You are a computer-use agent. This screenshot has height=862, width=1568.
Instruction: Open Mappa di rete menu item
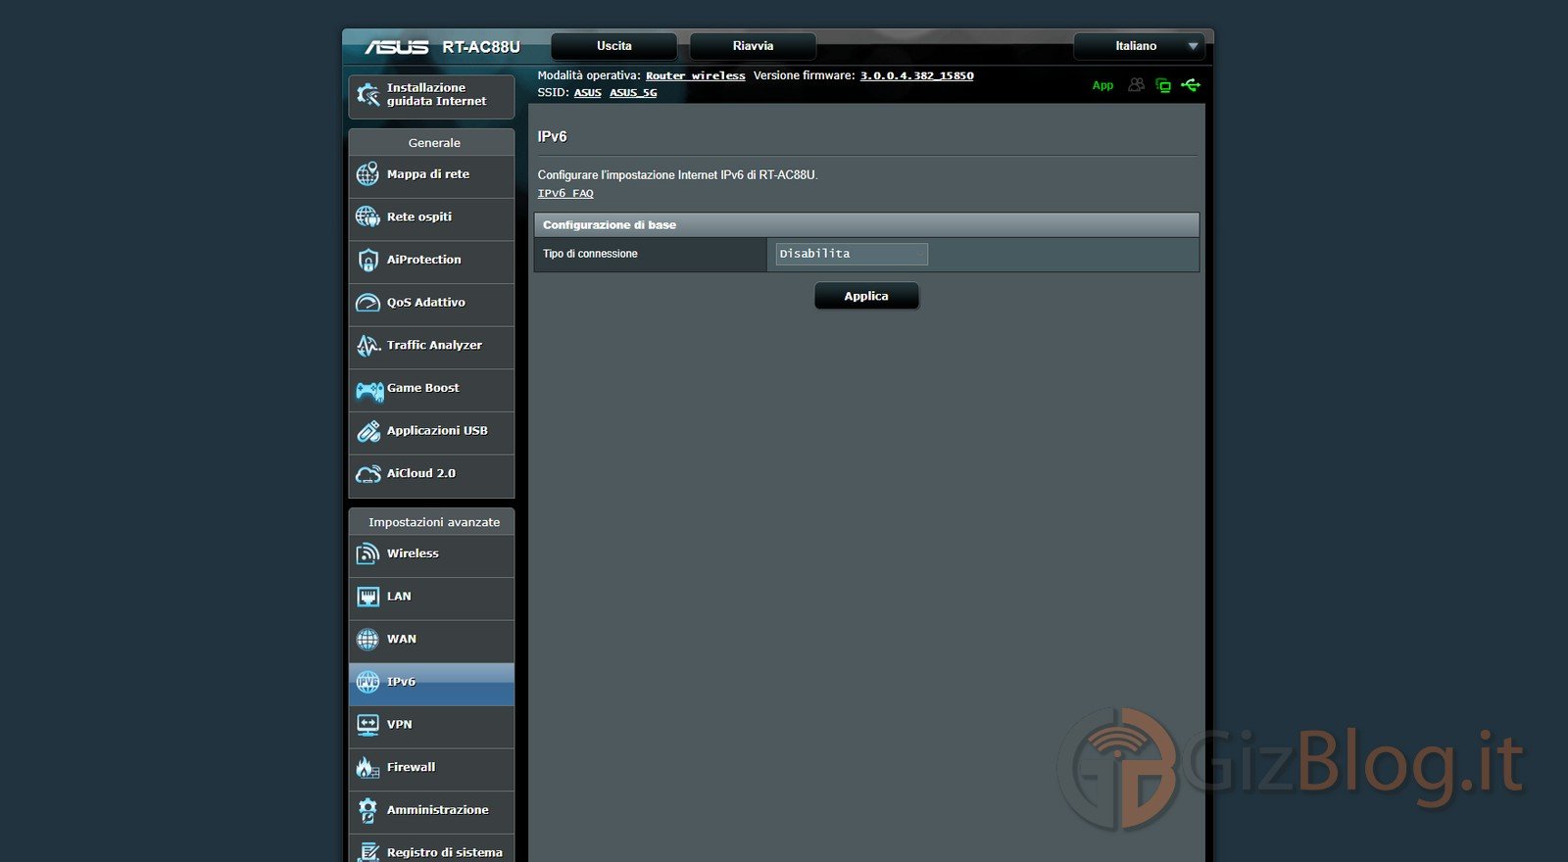tap(431, 174)
